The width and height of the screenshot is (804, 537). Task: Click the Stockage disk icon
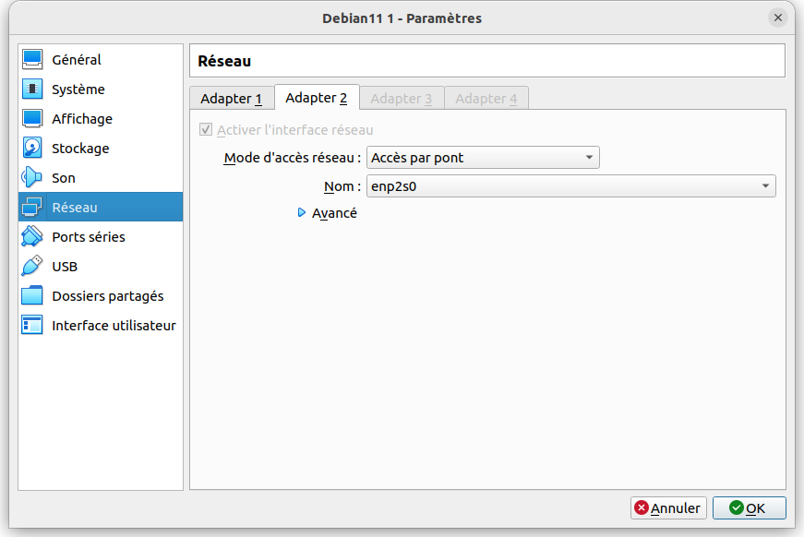click(x=32, y=149)
